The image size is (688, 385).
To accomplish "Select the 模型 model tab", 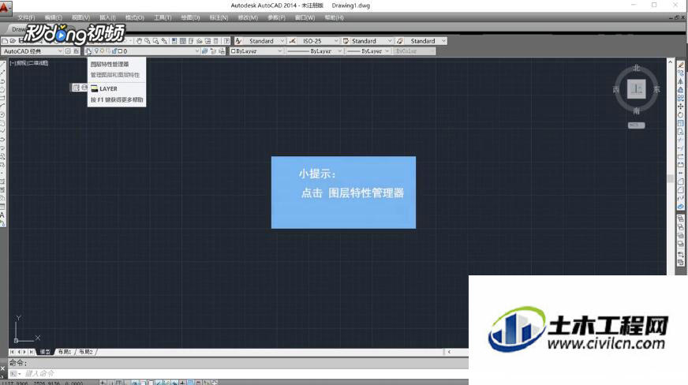I will point(45,352).
